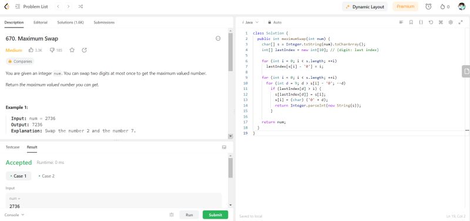Open the user profile avatar
Screen dimensions: 470x221
tap(462, 6)
